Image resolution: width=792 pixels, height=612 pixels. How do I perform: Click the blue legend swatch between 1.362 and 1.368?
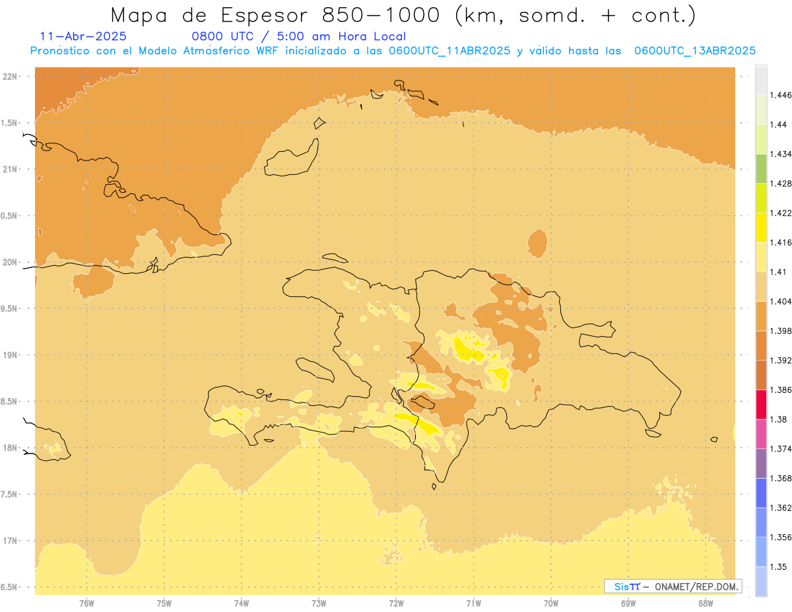(x=761, y=493)
